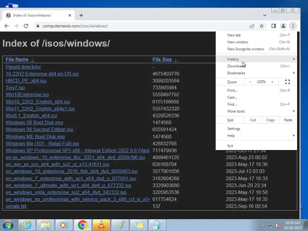Expand the Bookmarks submenu
This screenshot has width=308, height=231.
point(256,73)
